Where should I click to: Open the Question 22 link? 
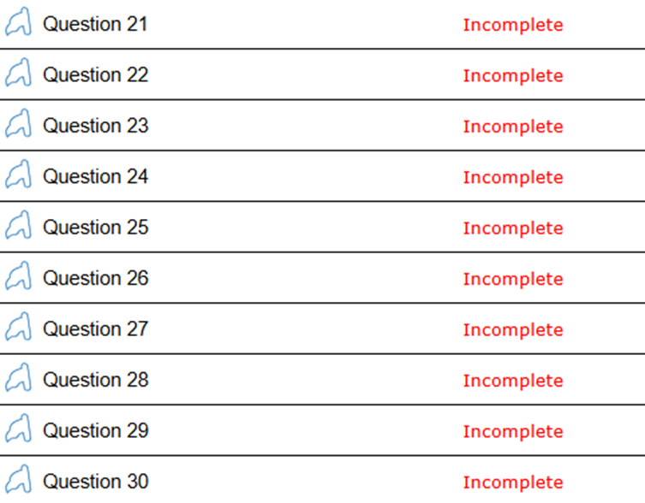95,74
